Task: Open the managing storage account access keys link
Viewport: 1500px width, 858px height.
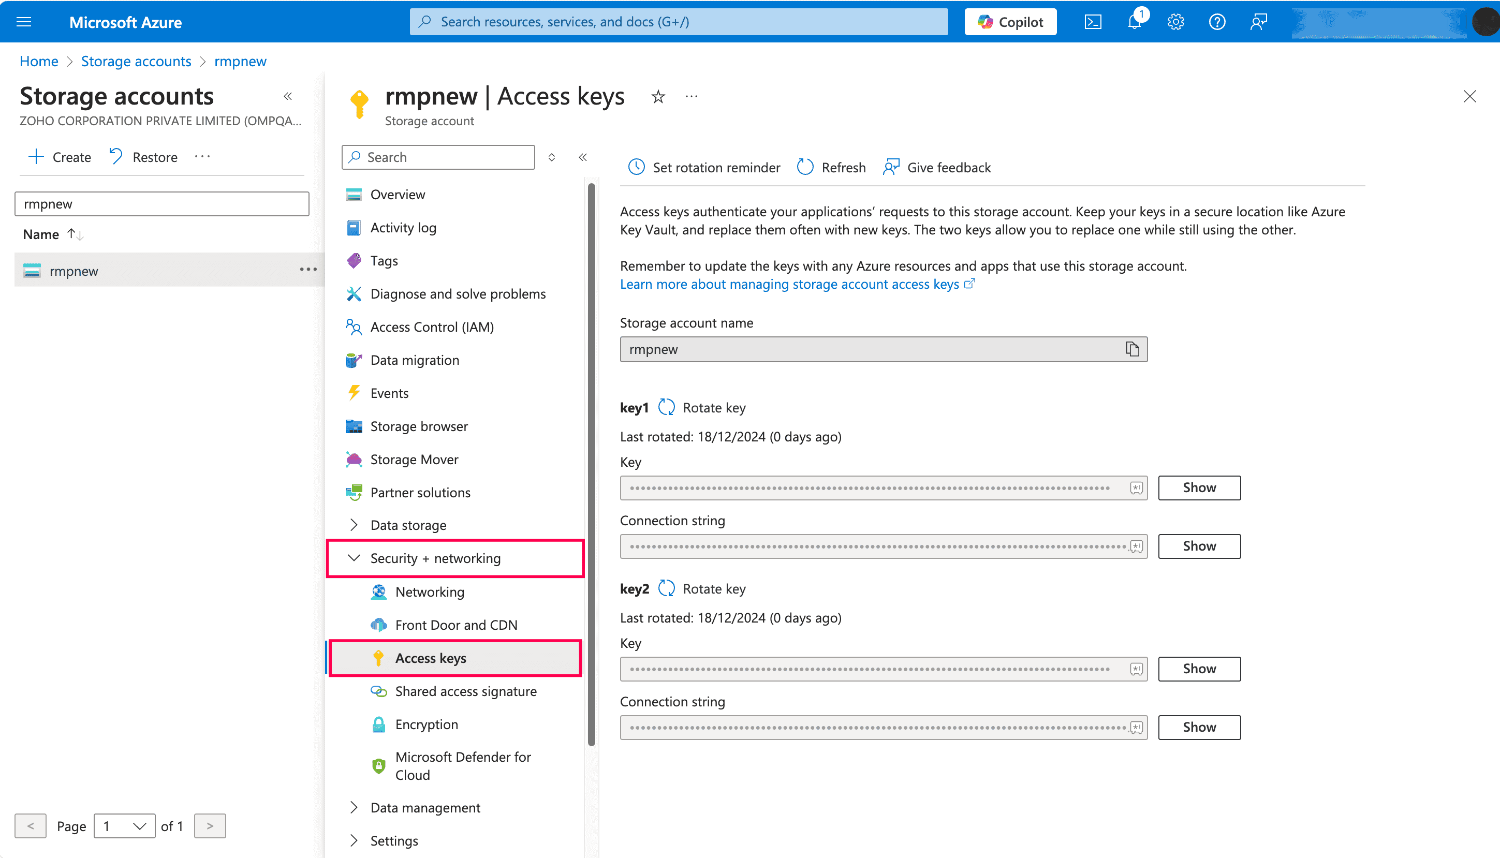Action: click(789, 284)
